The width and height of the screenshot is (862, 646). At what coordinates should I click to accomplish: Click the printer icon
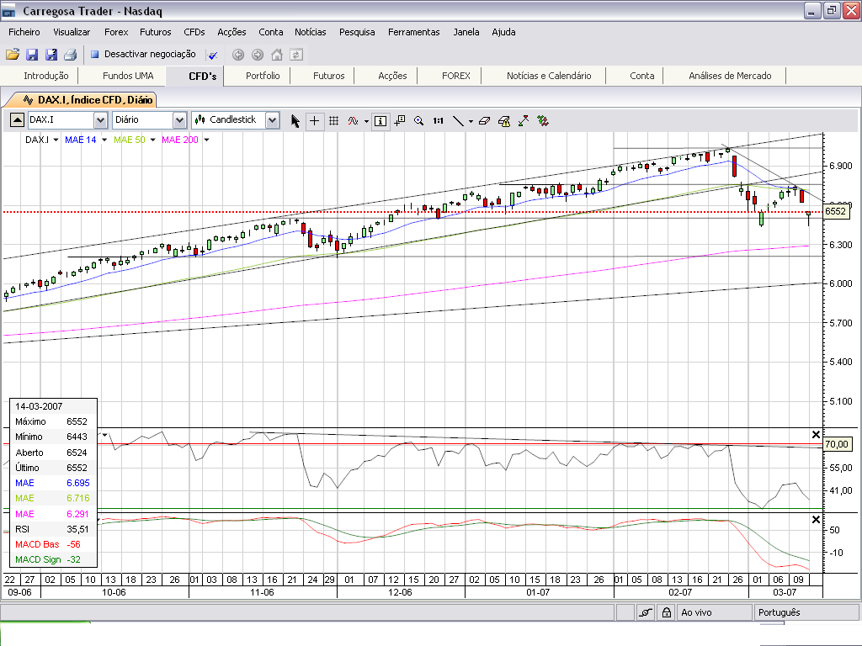coord(71,55)
